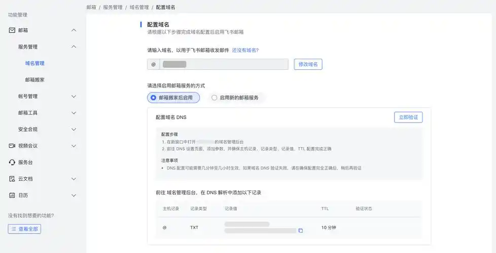496x253 pixels.
Task: Click the 验证状态 column header
Action: pos(364,209)
